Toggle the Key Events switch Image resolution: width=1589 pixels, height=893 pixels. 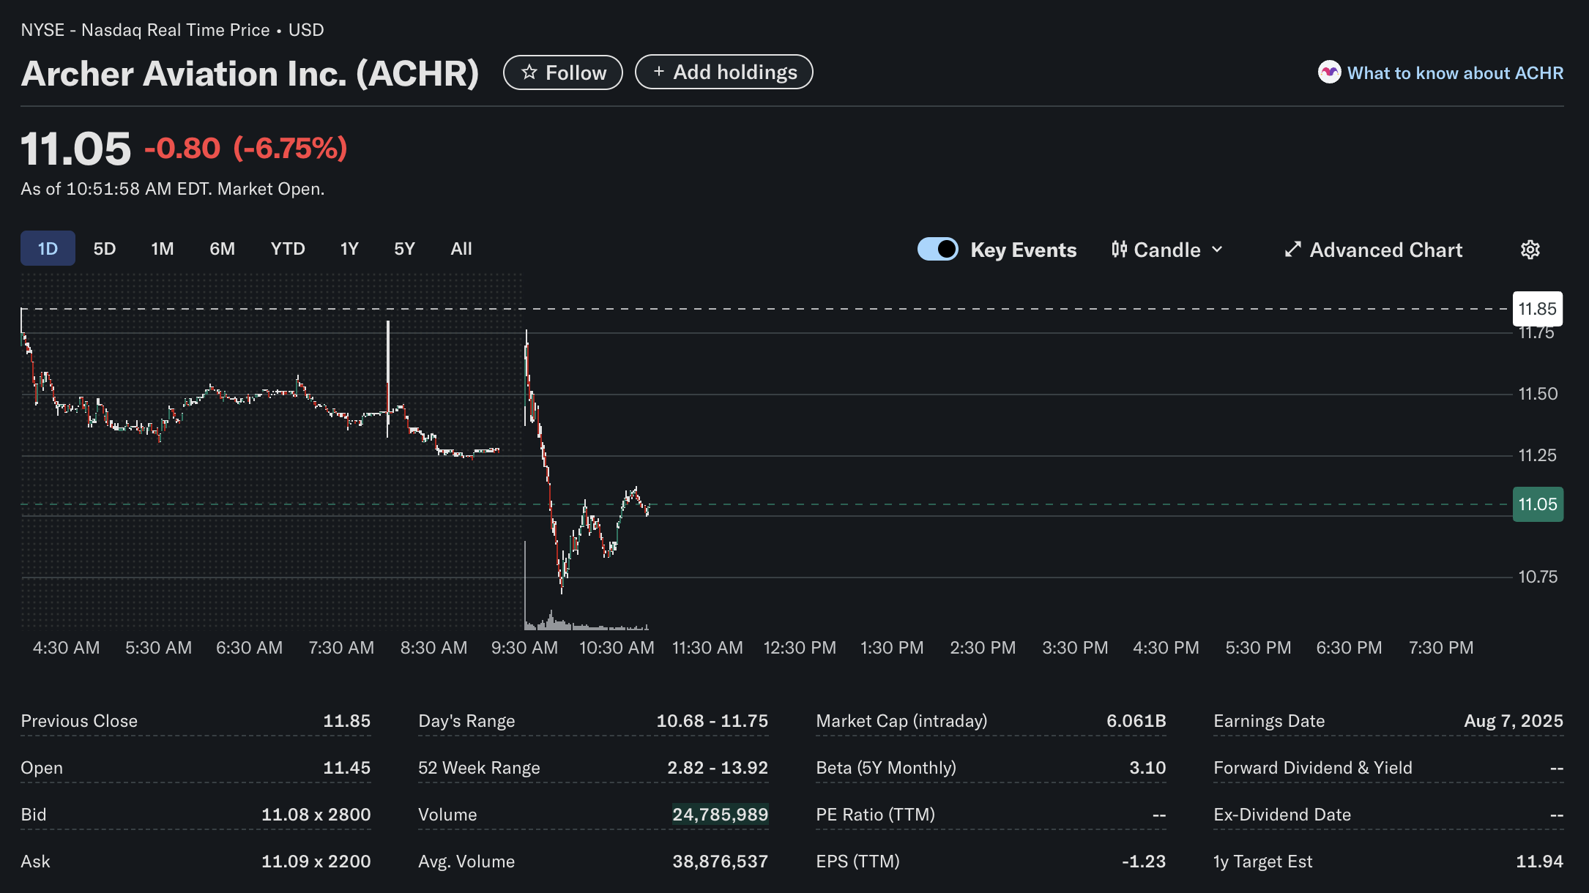(937, 249)
